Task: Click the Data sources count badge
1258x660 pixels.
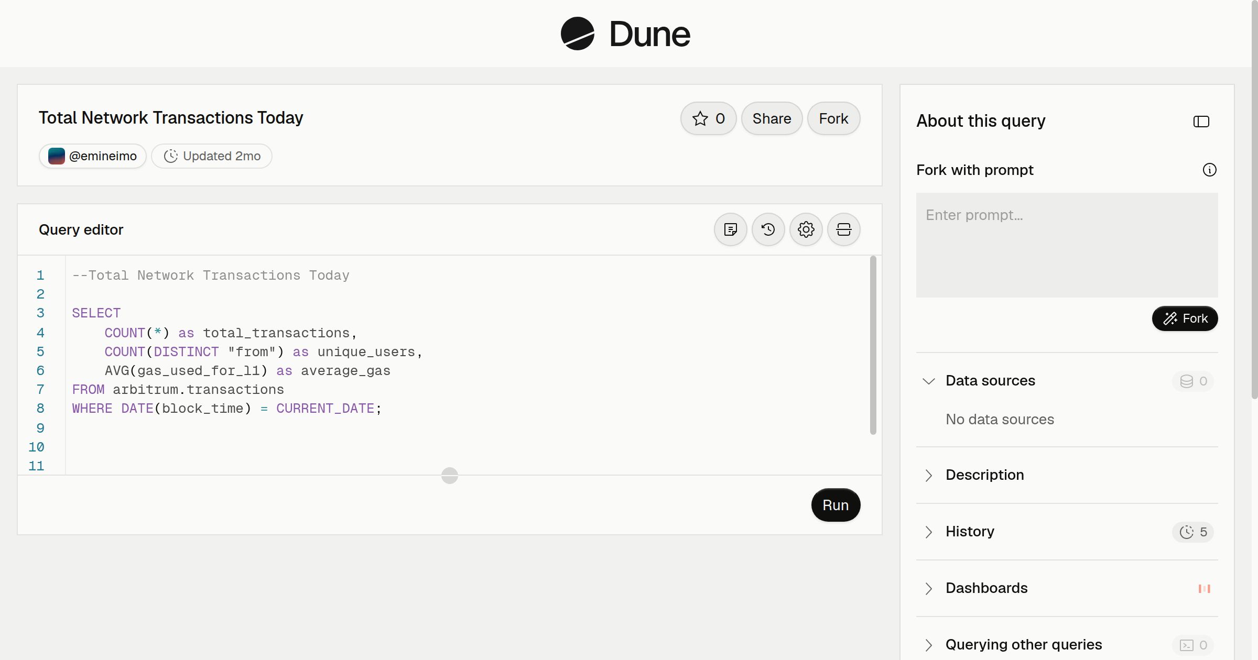Action: click(1194, 381)
